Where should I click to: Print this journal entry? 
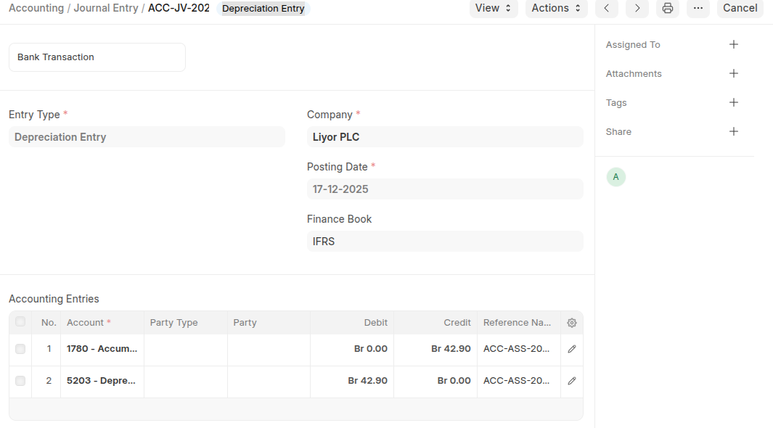coord(668,8)
